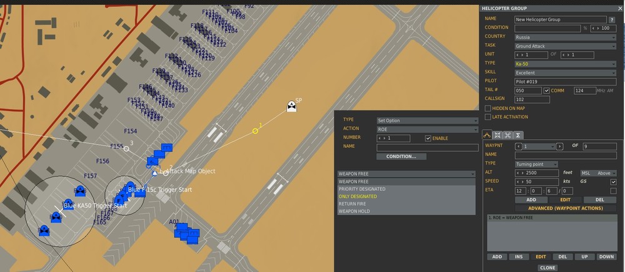The width and height of the screenshot is (625, 272).
Task: Click the UP button under actions list
Action: click(584, 257)
